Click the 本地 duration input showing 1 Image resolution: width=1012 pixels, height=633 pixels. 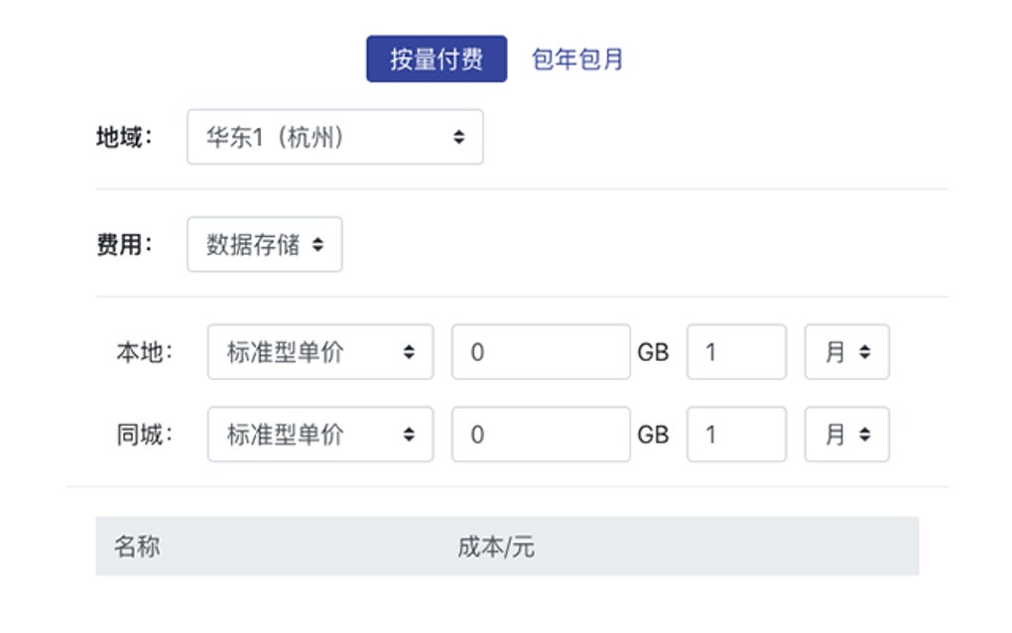(736, 351)
